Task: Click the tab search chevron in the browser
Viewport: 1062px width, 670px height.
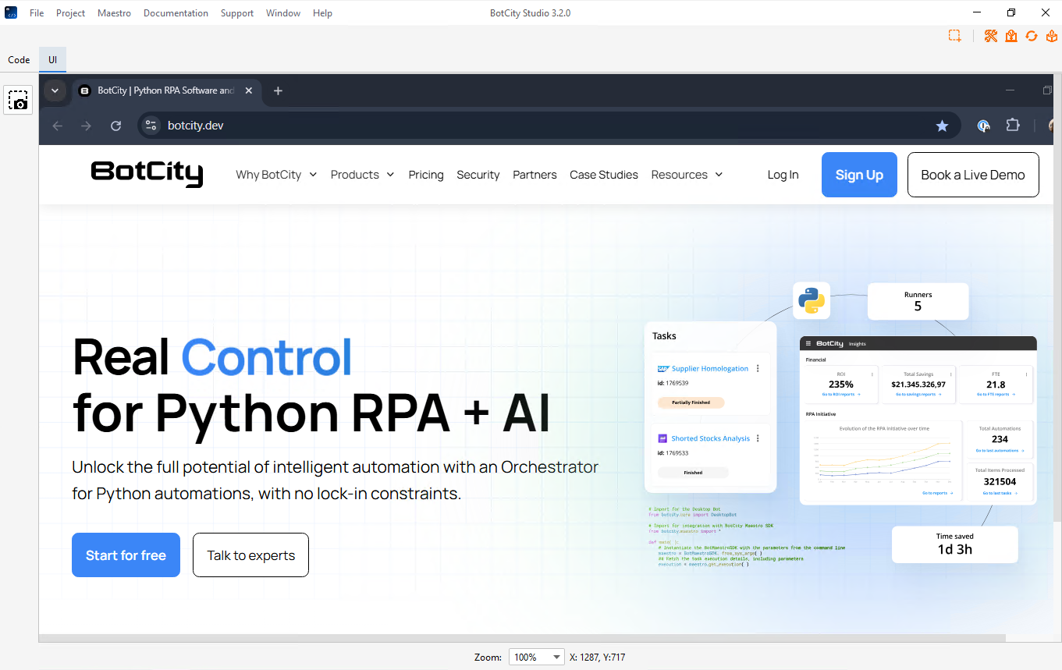Action: 55,90
